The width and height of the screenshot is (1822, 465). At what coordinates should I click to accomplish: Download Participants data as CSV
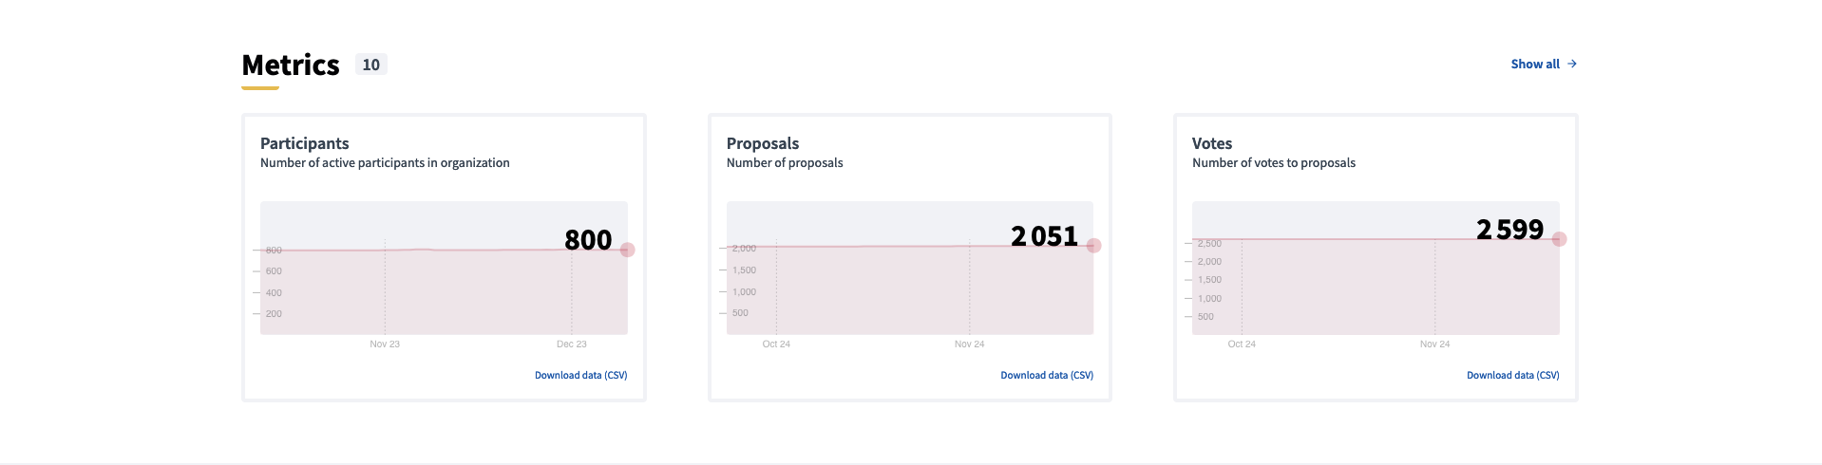(x=580, y=375)
